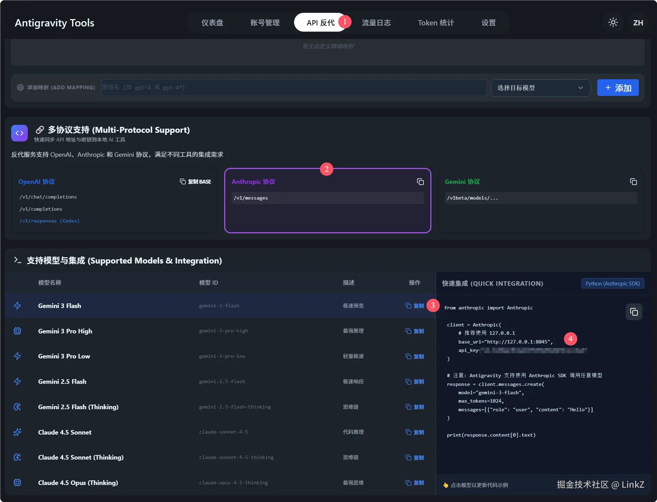This screenshot has height=502, width=657.
Task: Click the chip icon for Gemini 3 Pro High
Action: [x=17, y=331]
